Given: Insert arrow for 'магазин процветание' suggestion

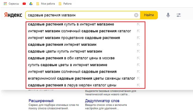Looking at the screenshot, I should (138, 38).
